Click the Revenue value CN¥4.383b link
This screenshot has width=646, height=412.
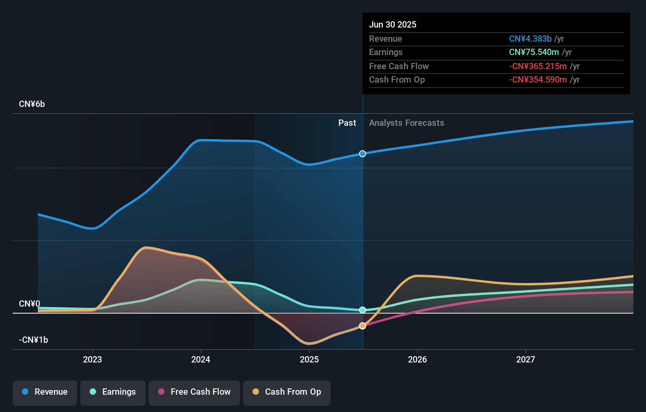530,39
